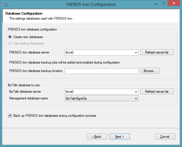Click the Database Configuration header text
The image size is (182, 147).
point(24,13)
